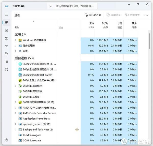Click the Windows 资源管理器 folder icon
The image size is (153, 146).
20,40
